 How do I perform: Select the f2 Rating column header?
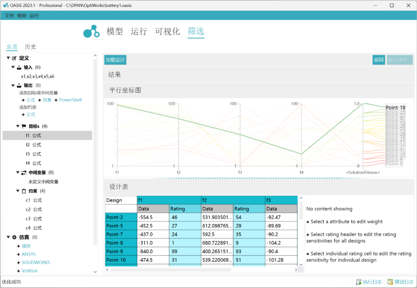[249, 209]
